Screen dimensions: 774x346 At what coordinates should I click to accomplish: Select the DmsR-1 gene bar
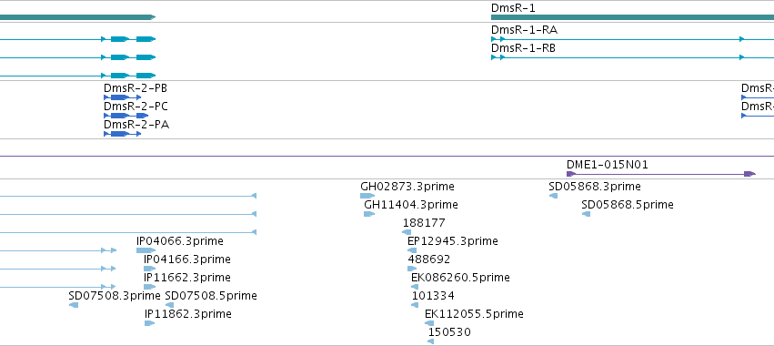click(632, 17)
